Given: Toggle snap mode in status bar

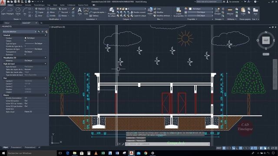Looking at the screenshot, I should [x=228, y=148].
